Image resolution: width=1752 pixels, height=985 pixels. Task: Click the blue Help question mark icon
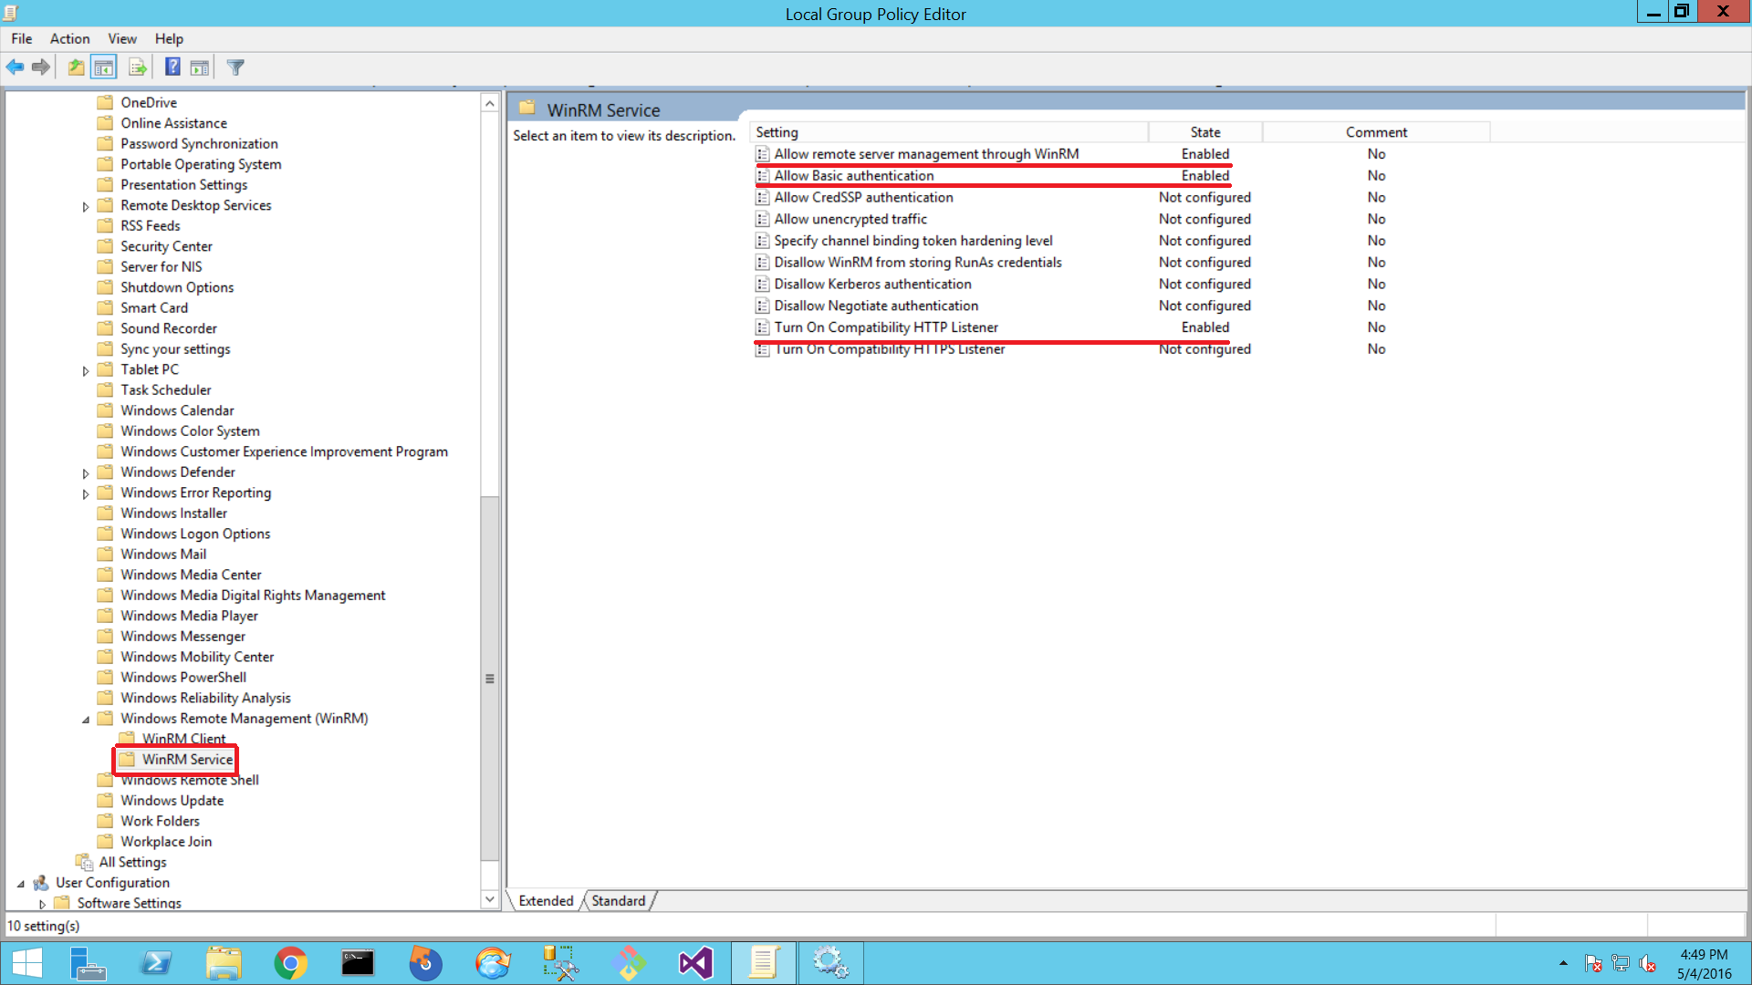click(172, 67)
